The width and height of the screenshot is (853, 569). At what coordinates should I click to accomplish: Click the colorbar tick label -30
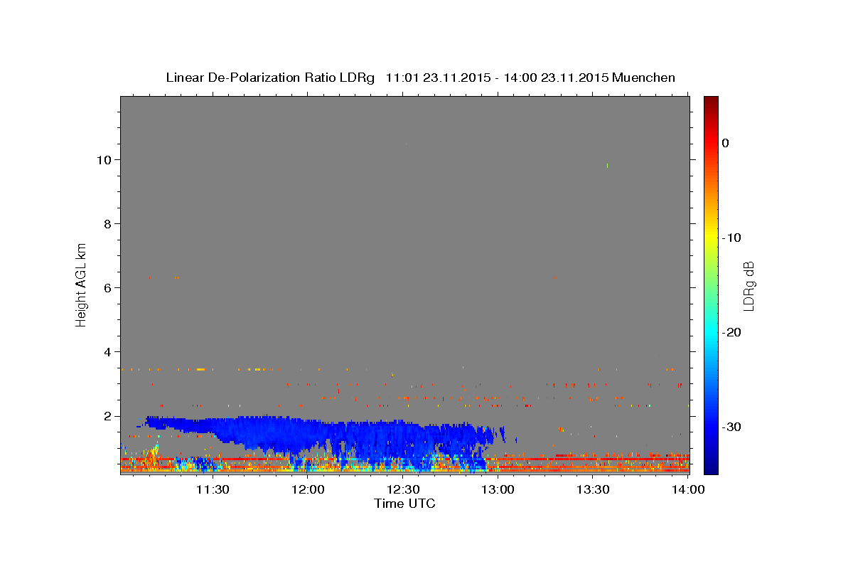tap(731, 427)
